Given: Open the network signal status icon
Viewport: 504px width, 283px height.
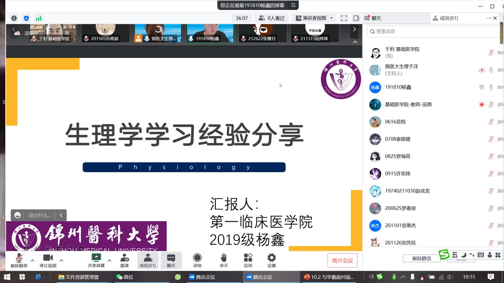Looking at the screenshot, I should 38,18.
